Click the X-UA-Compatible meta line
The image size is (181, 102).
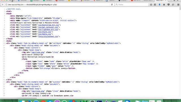[36, 18]
